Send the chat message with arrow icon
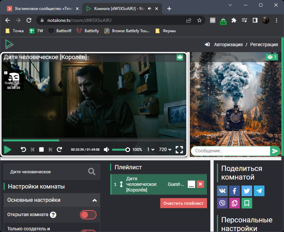The height and width of the screenshot is (232, 284). (x=275, y=151)
